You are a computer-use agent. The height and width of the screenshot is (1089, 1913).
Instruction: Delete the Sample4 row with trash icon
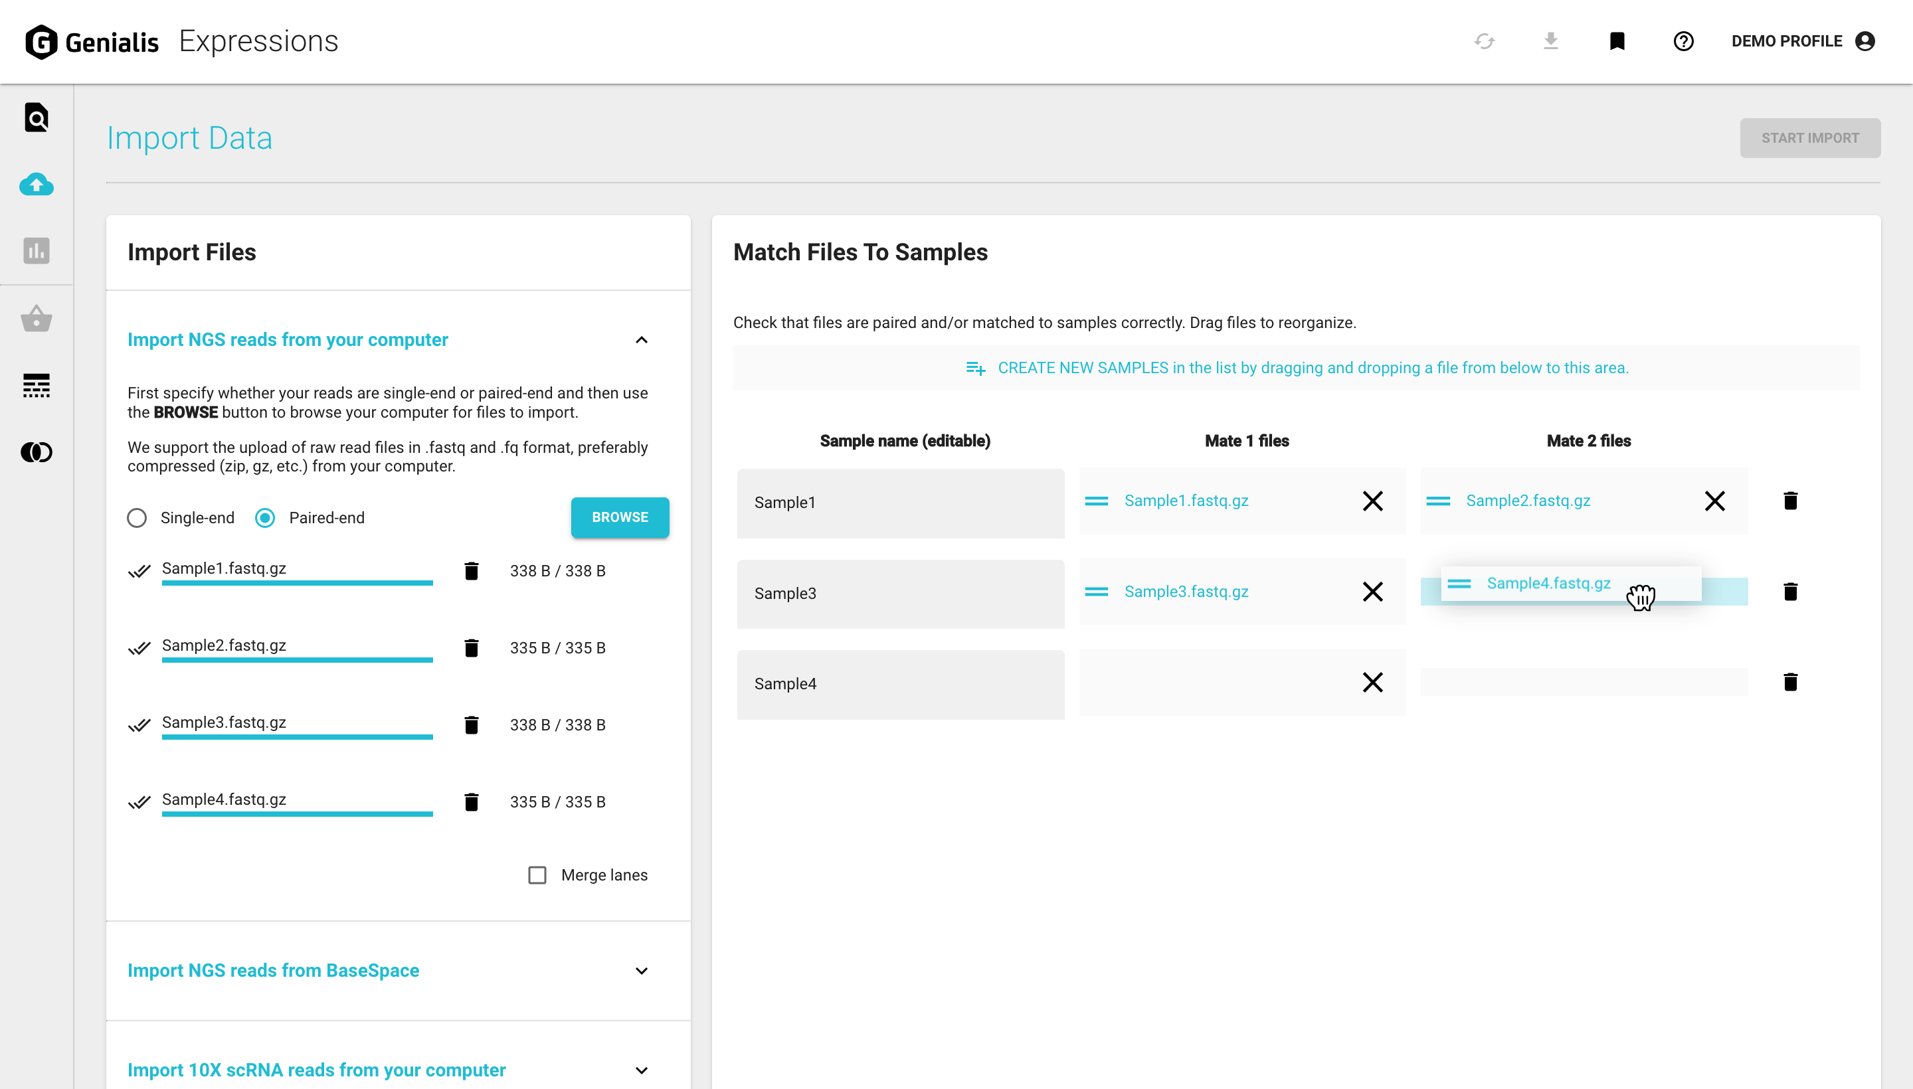click(x=1790, y=682)
